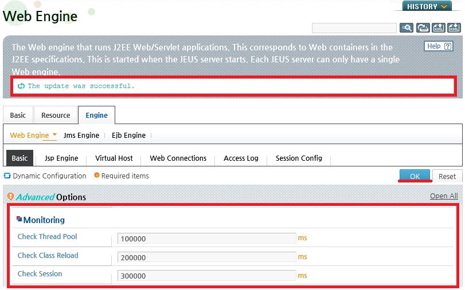Select the dark Basic sub-tab
The image size is (465, 290).
[20, 158]
